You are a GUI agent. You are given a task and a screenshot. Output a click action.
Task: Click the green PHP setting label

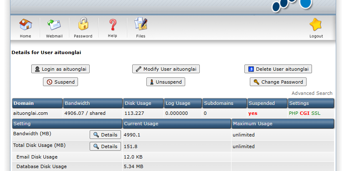tap(293, 113)
